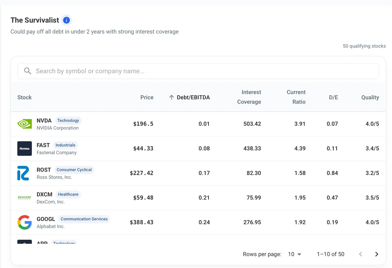Image resolution: width=392 pixels, height=268 pixels.
Task: Click the magnifier icon in search bar
Action: pyautogui.click(x=28, y=71)
